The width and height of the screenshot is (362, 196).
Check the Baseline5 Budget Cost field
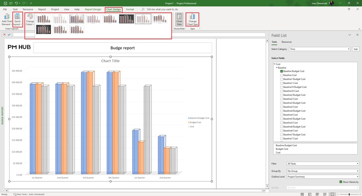[x=282, y=119]
